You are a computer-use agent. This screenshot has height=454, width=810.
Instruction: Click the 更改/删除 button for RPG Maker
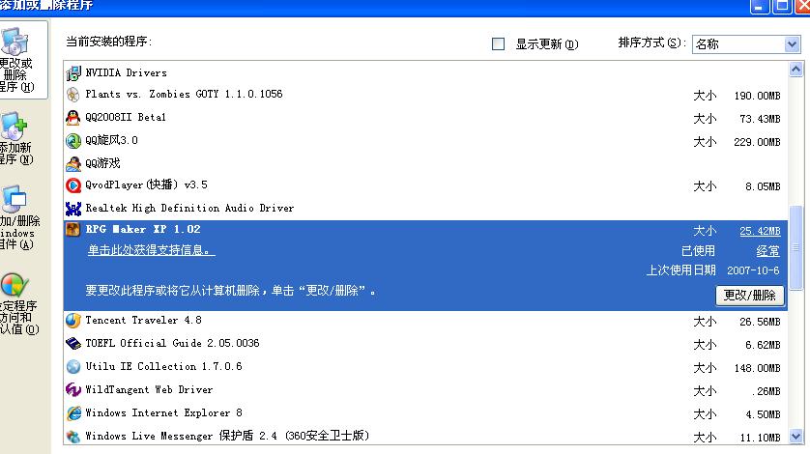(749, 295)
